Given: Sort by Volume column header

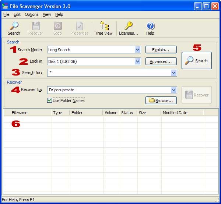Looking at the screenshot, I should coord(111,113).
